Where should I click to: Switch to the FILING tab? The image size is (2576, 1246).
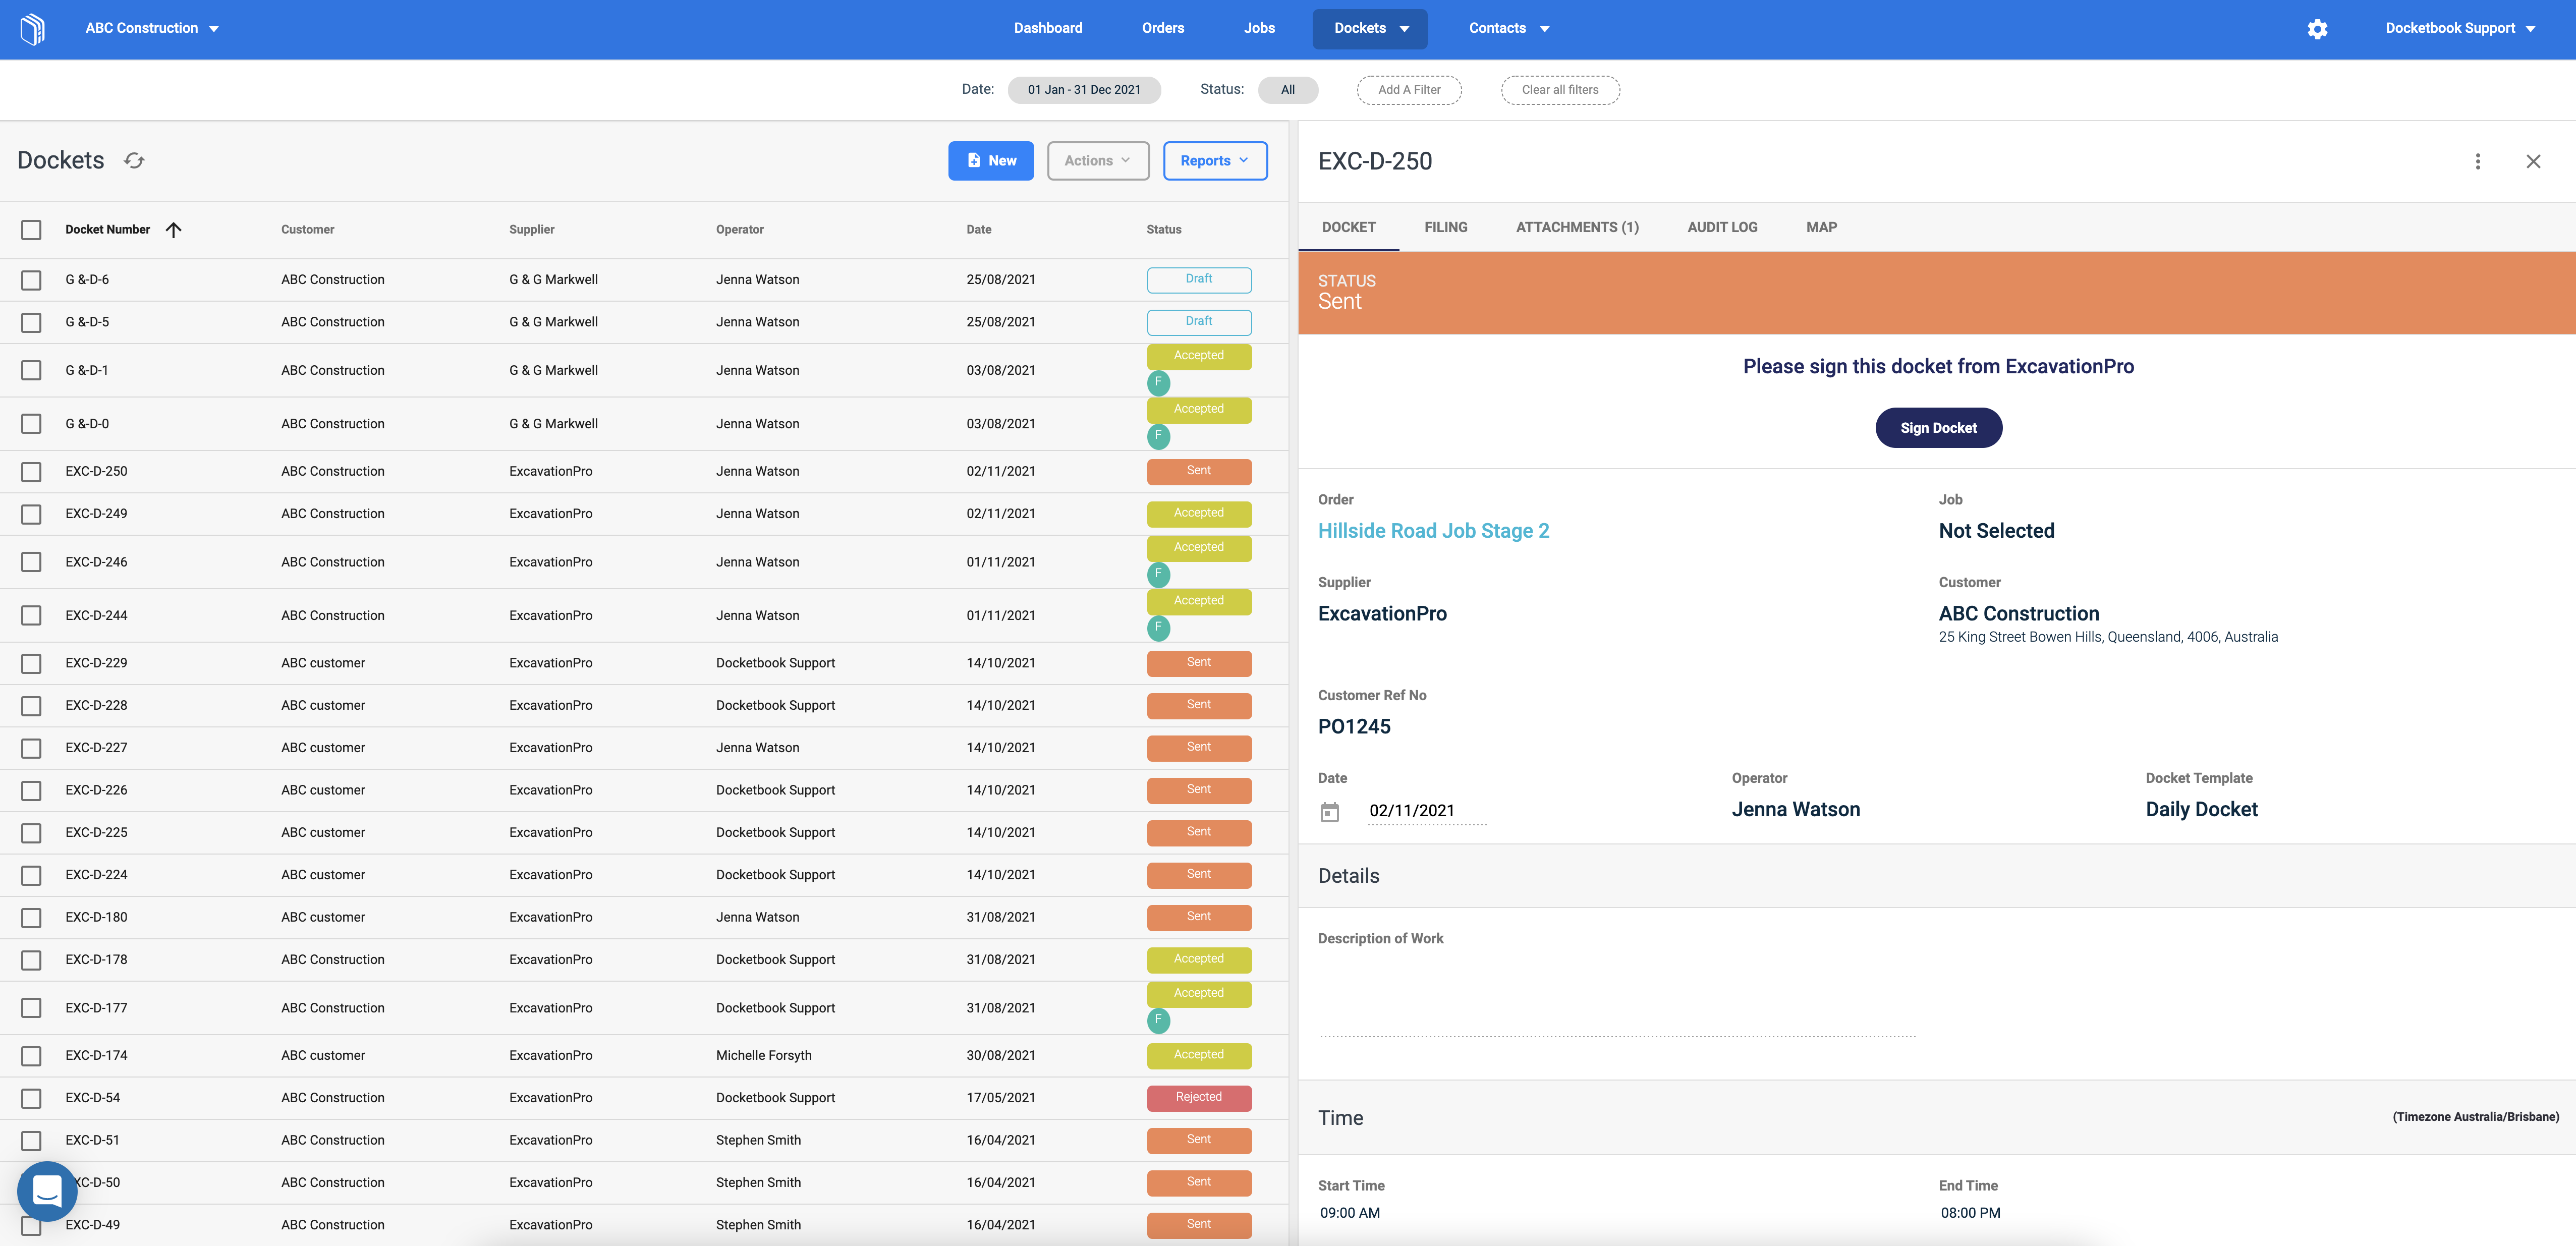pyautogui.click(x=1445, y=227)
